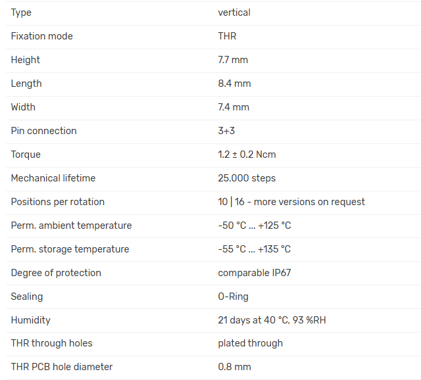Select the 7.4 mm width value

234,107
